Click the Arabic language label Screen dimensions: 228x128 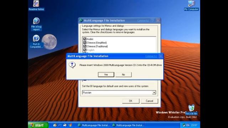(90, 39)
